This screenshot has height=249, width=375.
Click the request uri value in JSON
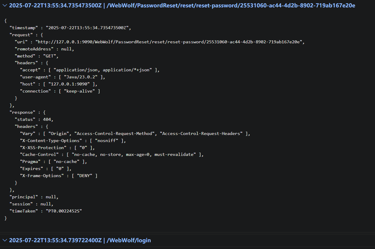click(170, 42)
